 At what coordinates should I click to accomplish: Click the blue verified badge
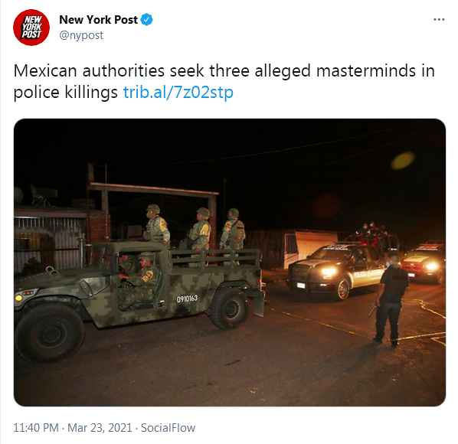click(146, 20)
